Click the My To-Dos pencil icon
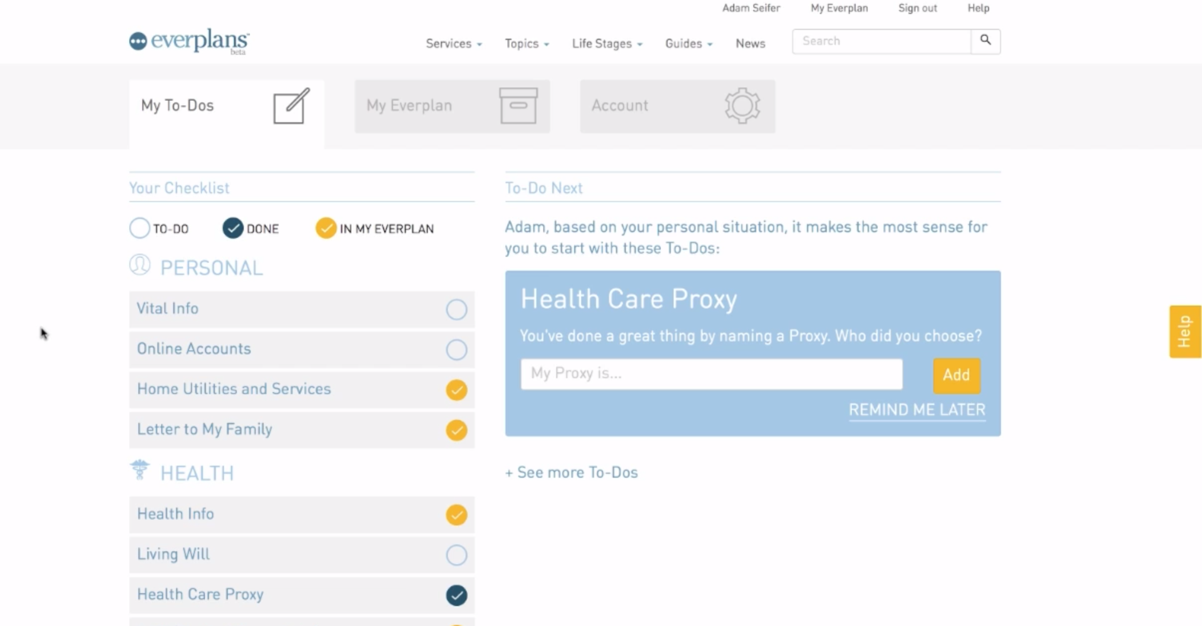Screen dimensions: 1202x626 292,106
